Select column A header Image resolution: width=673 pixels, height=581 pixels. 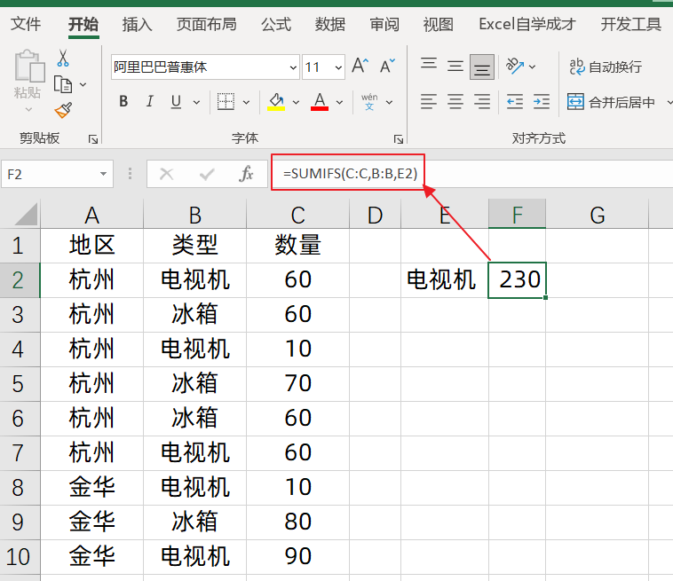pos(91,214)
